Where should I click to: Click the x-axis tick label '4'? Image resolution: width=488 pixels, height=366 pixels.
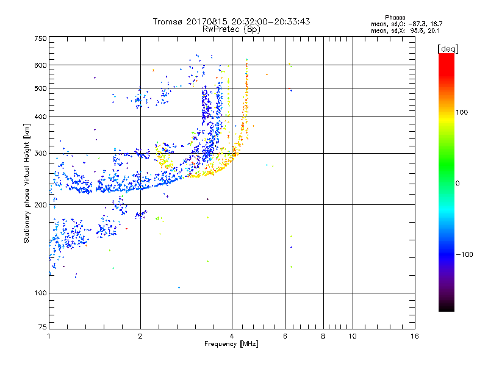[232, 336]
